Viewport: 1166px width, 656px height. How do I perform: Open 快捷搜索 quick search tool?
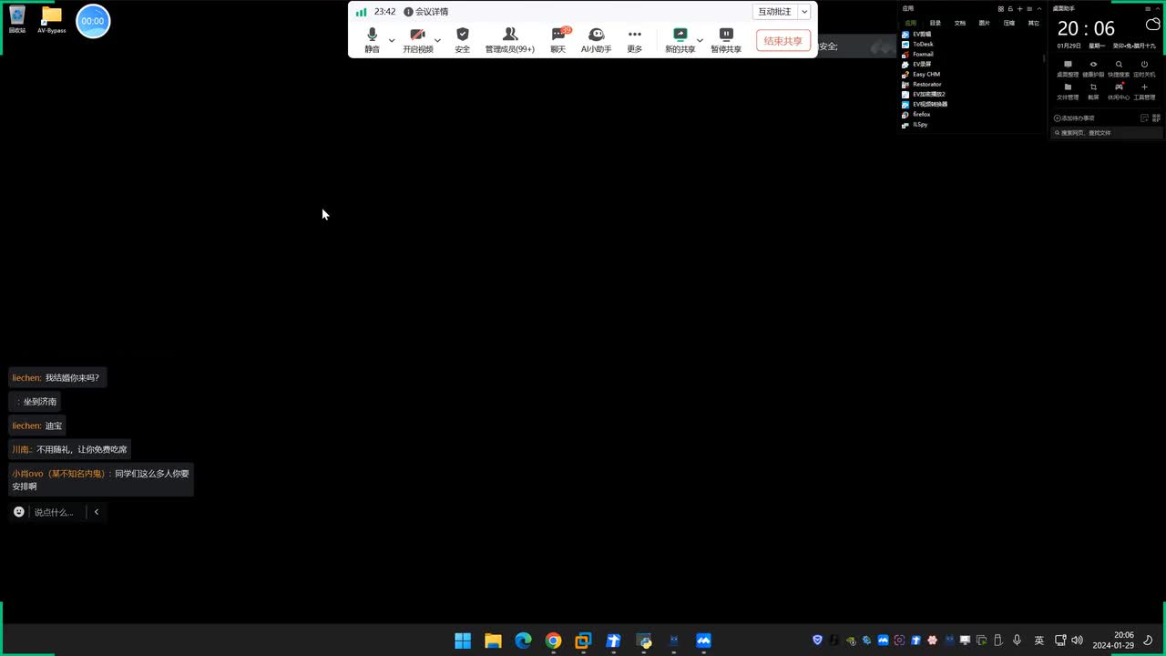(x=1119, y=68)
